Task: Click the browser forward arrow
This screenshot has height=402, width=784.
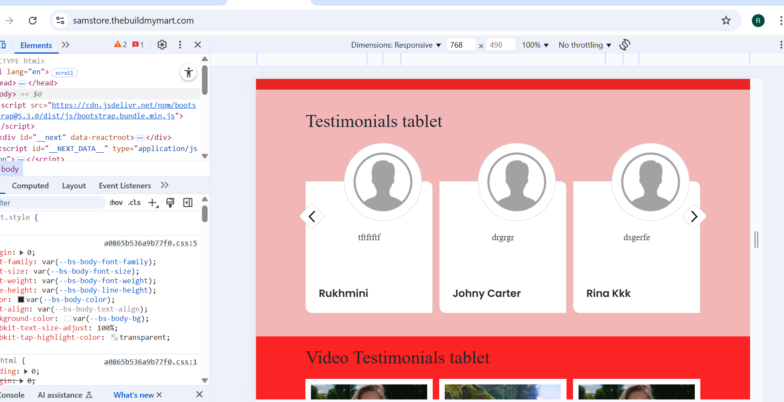Action: [9, 21]
